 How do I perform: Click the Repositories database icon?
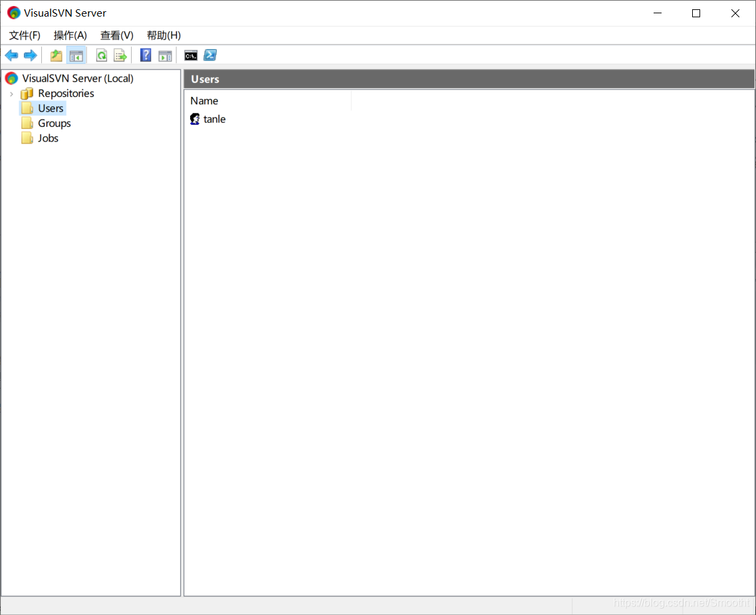[27, 94]
